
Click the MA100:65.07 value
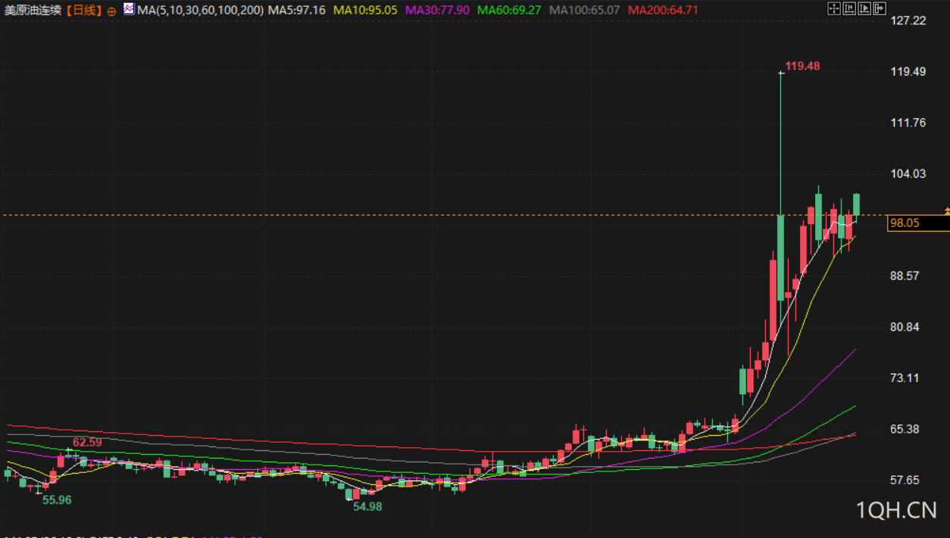584,11
